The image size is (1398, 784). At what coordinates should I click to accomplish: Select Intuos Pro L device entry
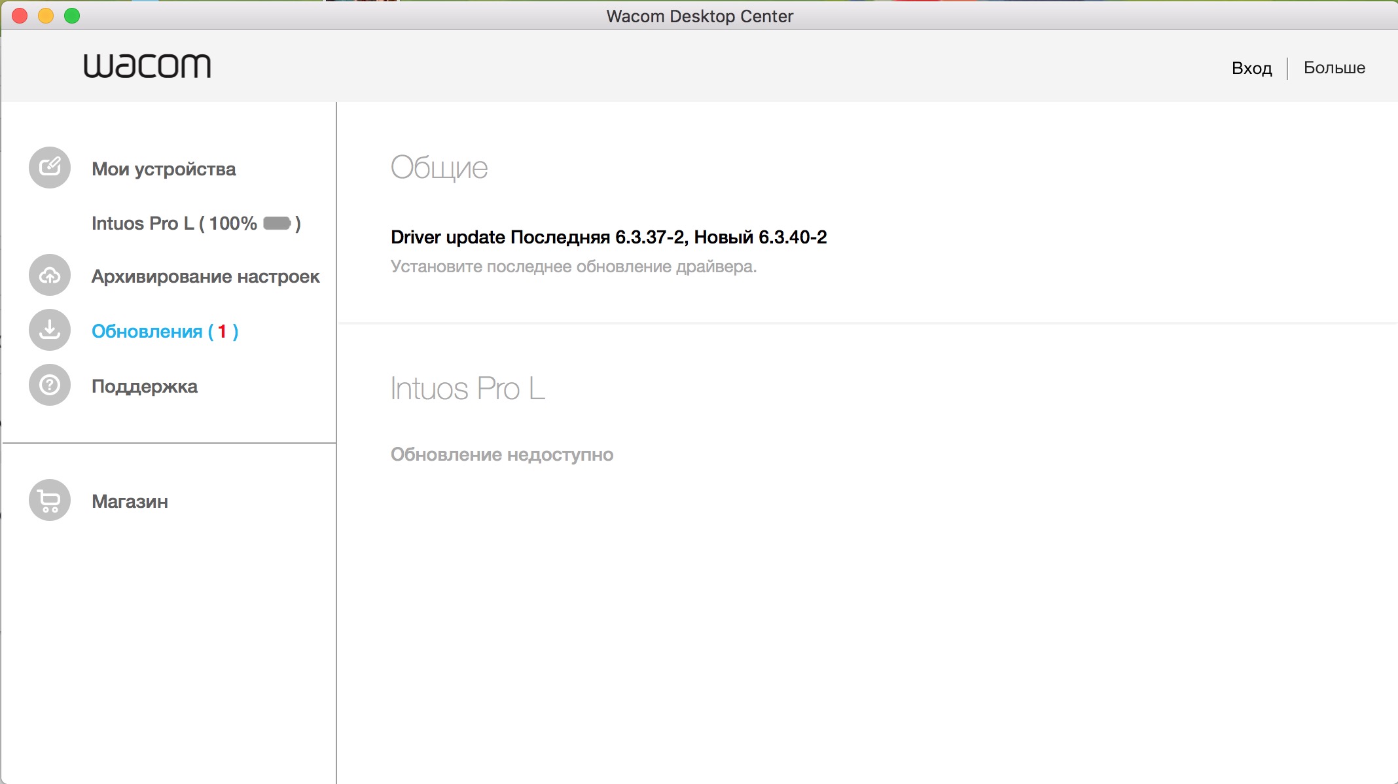point(196,224)
